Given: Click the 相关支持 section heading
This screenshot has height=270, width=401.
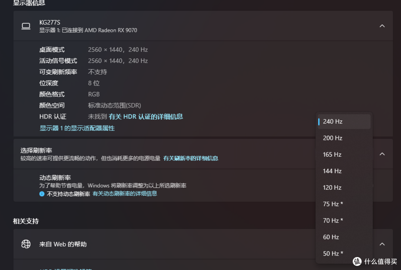Looking at the screenshot, I should pos(26,221).
